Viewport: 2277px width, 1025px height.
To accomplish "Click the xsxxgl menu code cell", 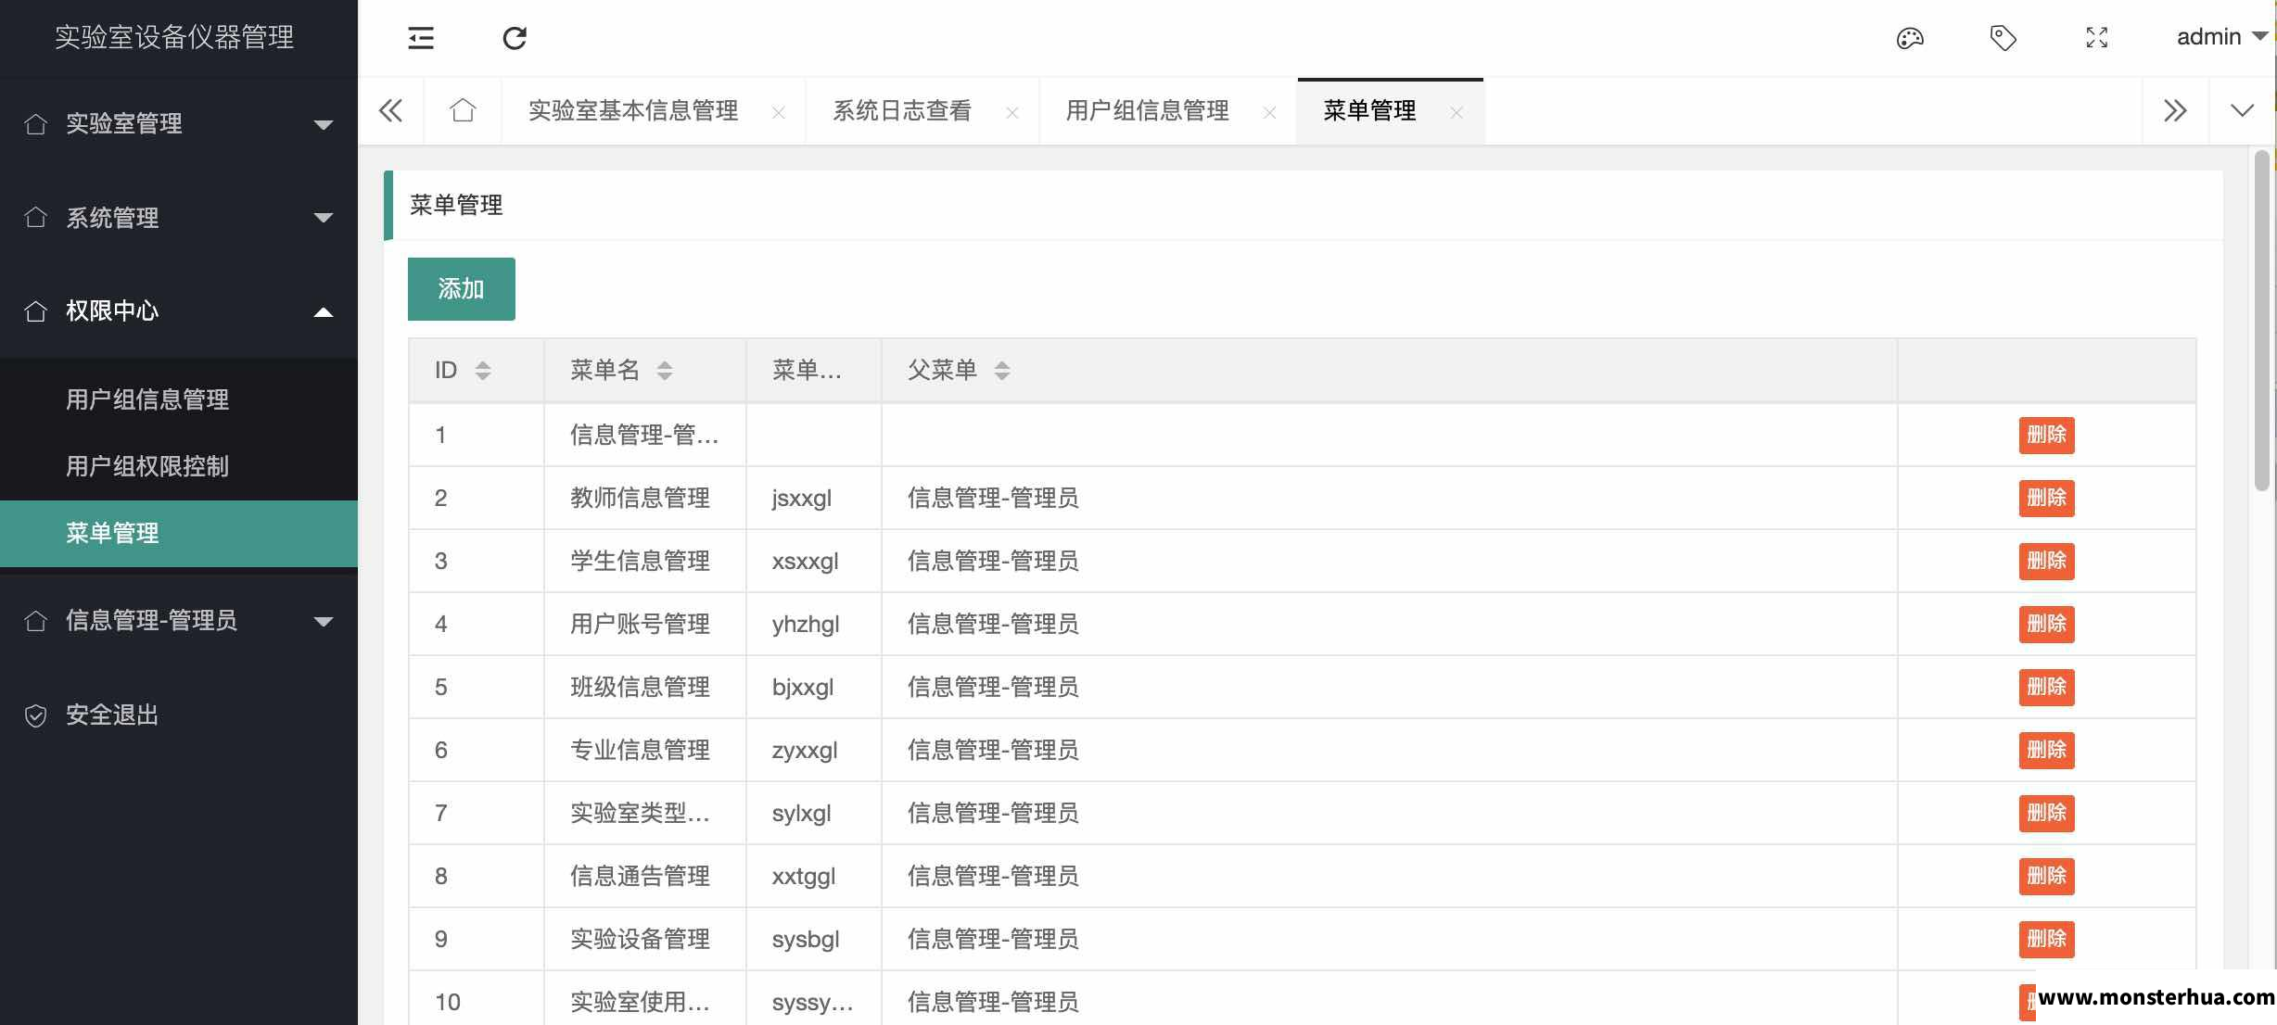I will click(x=814, y=561).
